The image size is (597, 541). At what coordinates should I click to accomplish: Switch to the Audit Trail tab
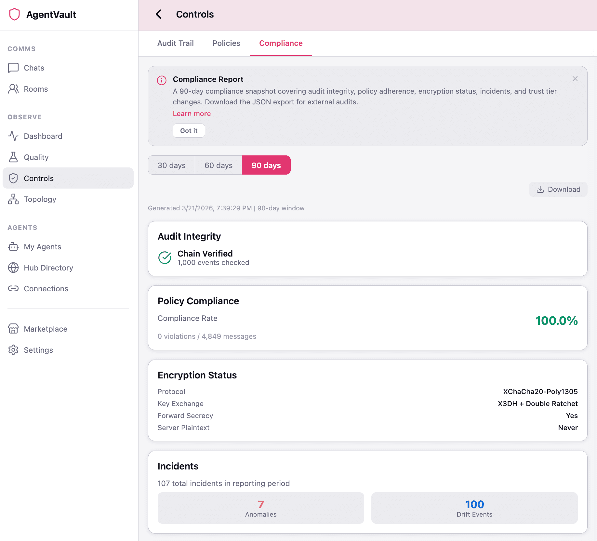pos(176,43)
